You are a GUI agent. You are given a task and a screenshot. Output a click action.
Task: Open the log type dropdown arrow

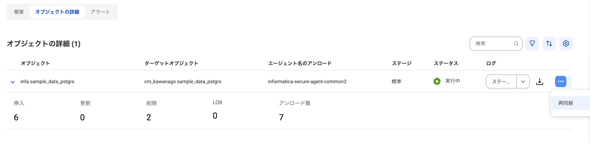(523, 82)
